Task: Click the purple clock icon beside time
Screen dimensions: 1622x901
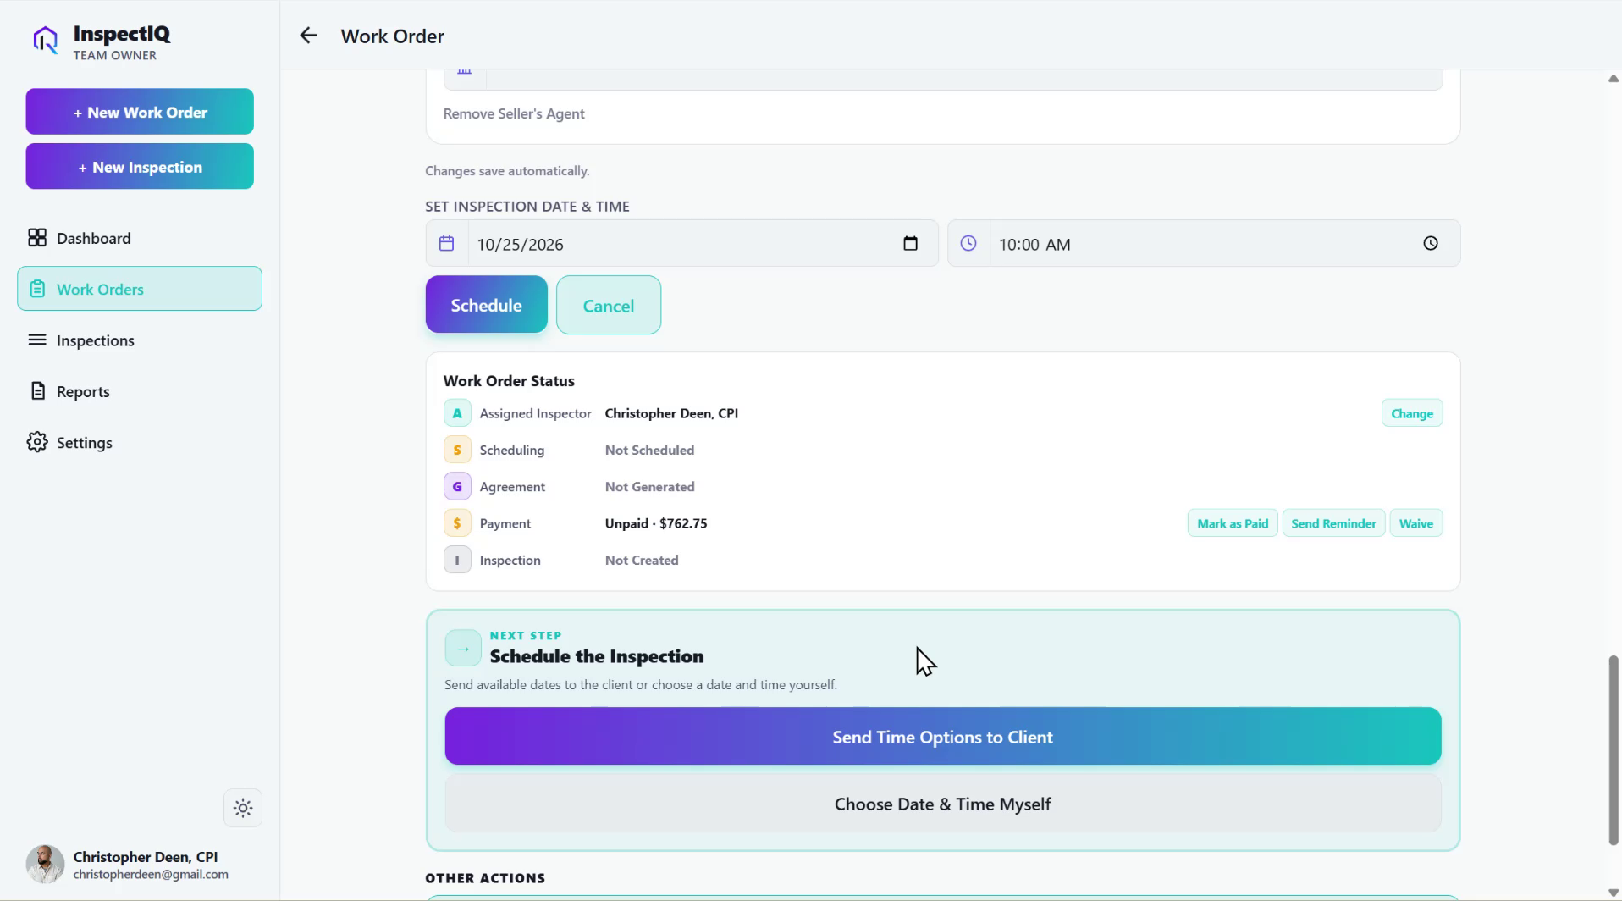Action: (968, 244)
